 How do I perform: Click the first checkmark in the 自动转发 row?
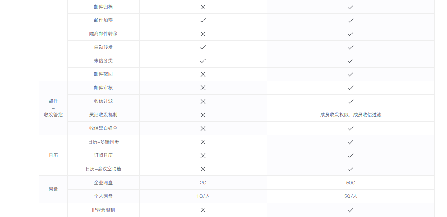tap(203, 47)
